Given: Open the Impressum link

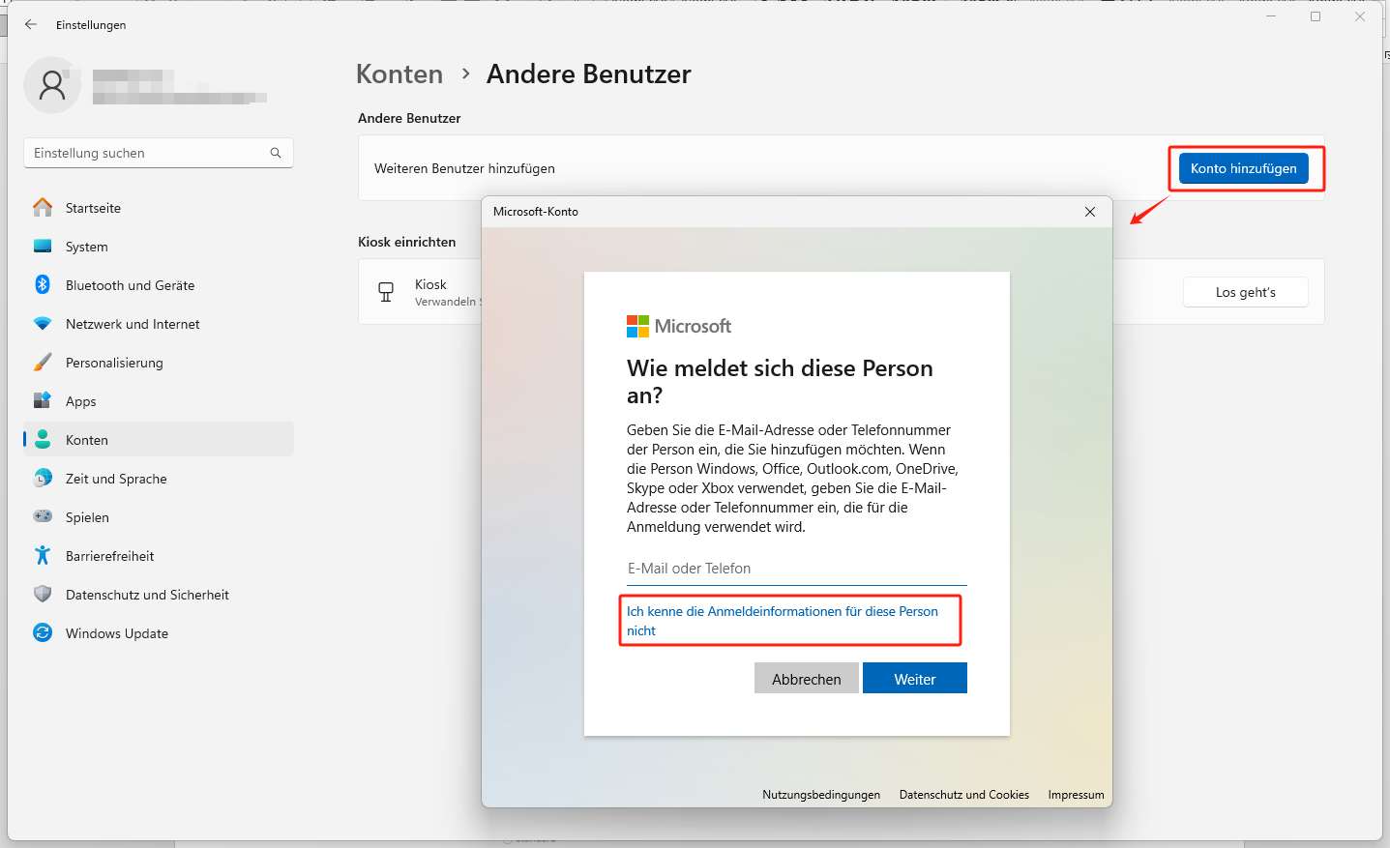Looking at the screenshot, I should pyautogui.click(x=1076, y=795).
